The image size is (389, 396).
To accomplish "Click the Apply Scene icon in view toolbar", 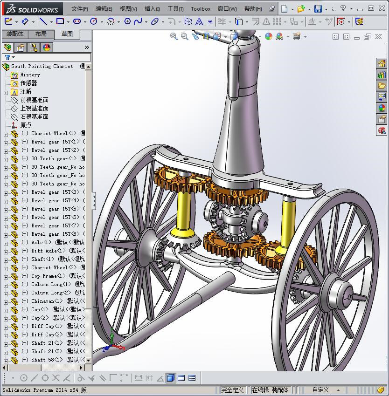I will 279,36.
